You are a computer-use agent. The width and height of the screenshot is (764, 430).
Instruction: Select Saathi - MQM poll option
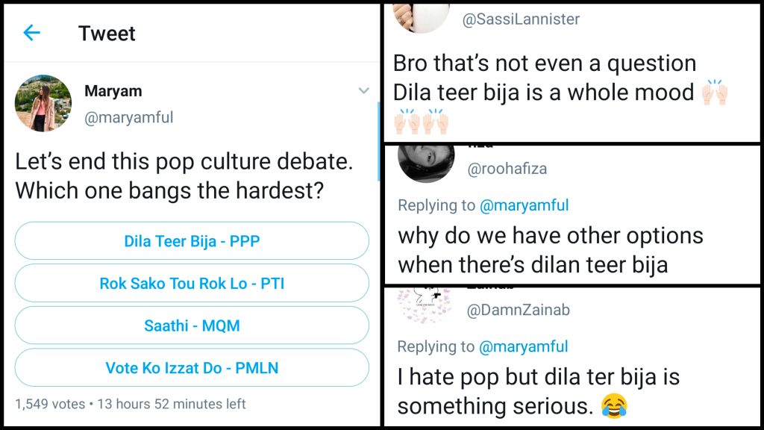tap(192, 325)
